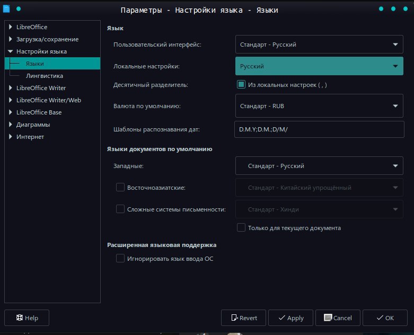Click the Cancel button
This screenshot has width=414, height=335.
click(x=338, y=318)
